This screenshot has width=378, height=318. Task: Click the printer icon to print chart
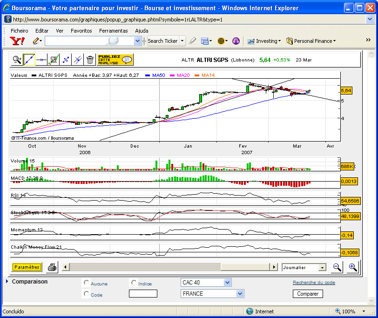[x=52, y=267]
